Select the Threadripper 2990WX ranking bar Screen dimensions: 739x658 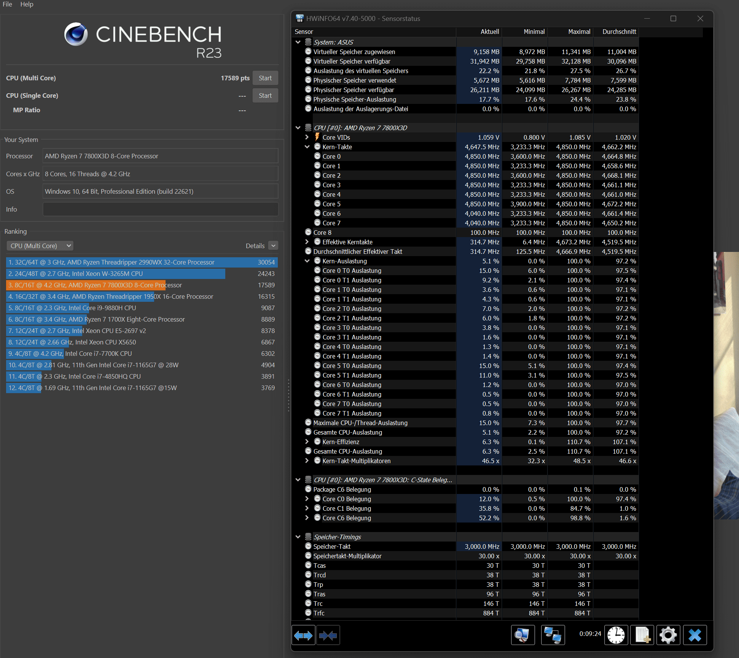pos(142,262)
